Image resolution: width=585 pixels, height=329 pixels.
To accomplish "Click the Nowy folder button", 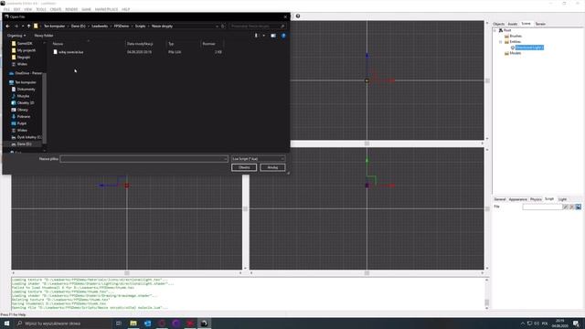I will pyautogui.click(x=44, y=36).
